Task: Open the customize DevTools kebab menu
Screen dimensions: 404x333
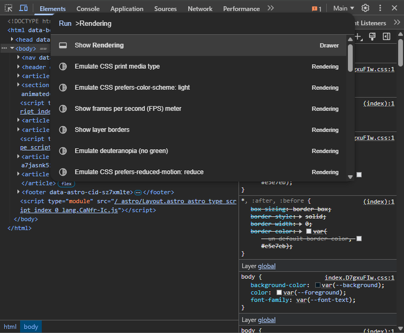Action: point(380,8)
